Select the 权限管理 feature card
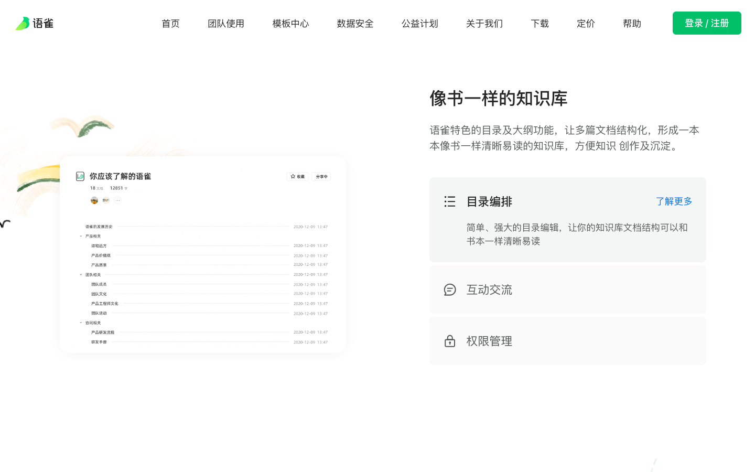This screenshot has height=472, width=755. tap(567, 341)
